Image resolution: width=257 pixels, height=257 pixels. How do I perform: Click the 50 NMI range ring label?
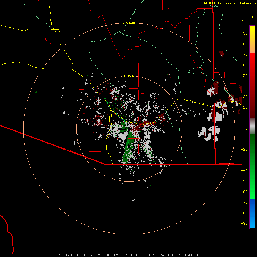pyautogui.click(x=129, y=76)
